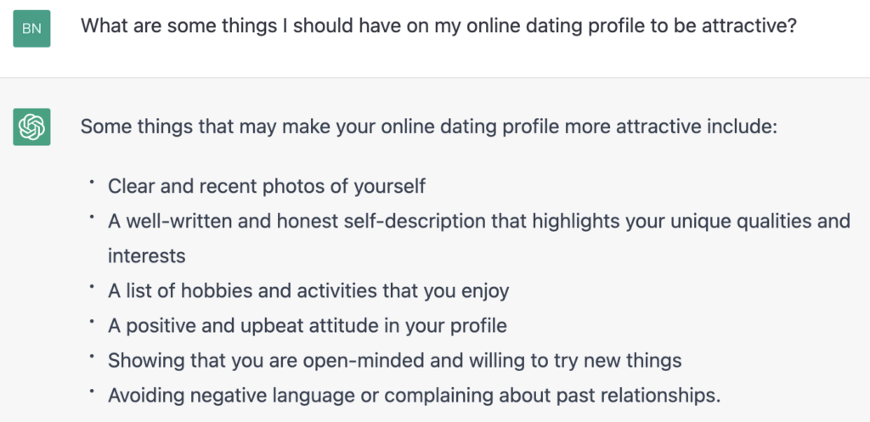The width and height of the screenshot is (870, 422).
Task: Select 'A list of hobbies and activities' bullet
Action: (308, 290)
